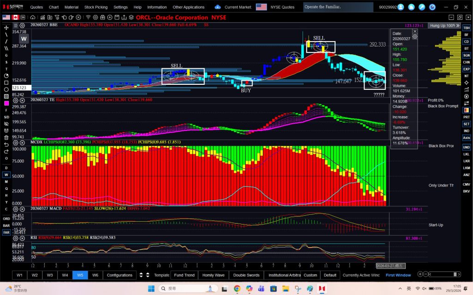Click the layers stack icon beside stock title

[x=131, y=17]
